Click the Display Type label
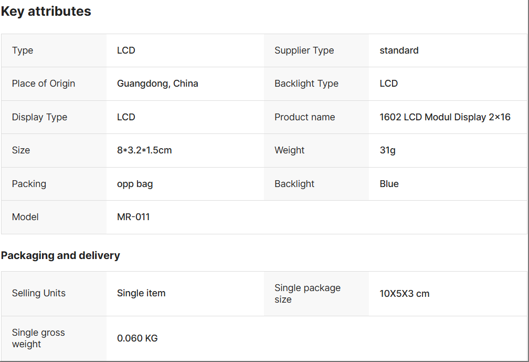 [39, 117]
